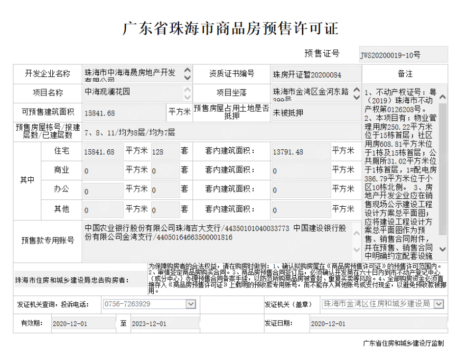Screen dimensions: 457x356
Task: Click the up arrow in 项目名称 field
Action: pyautogui.click(x=188, y=90)
